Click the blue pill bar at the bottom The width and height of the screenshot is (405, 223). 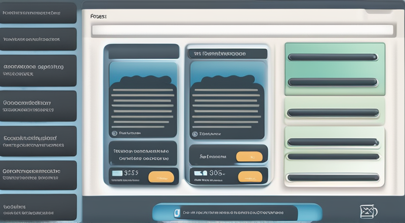237,212
